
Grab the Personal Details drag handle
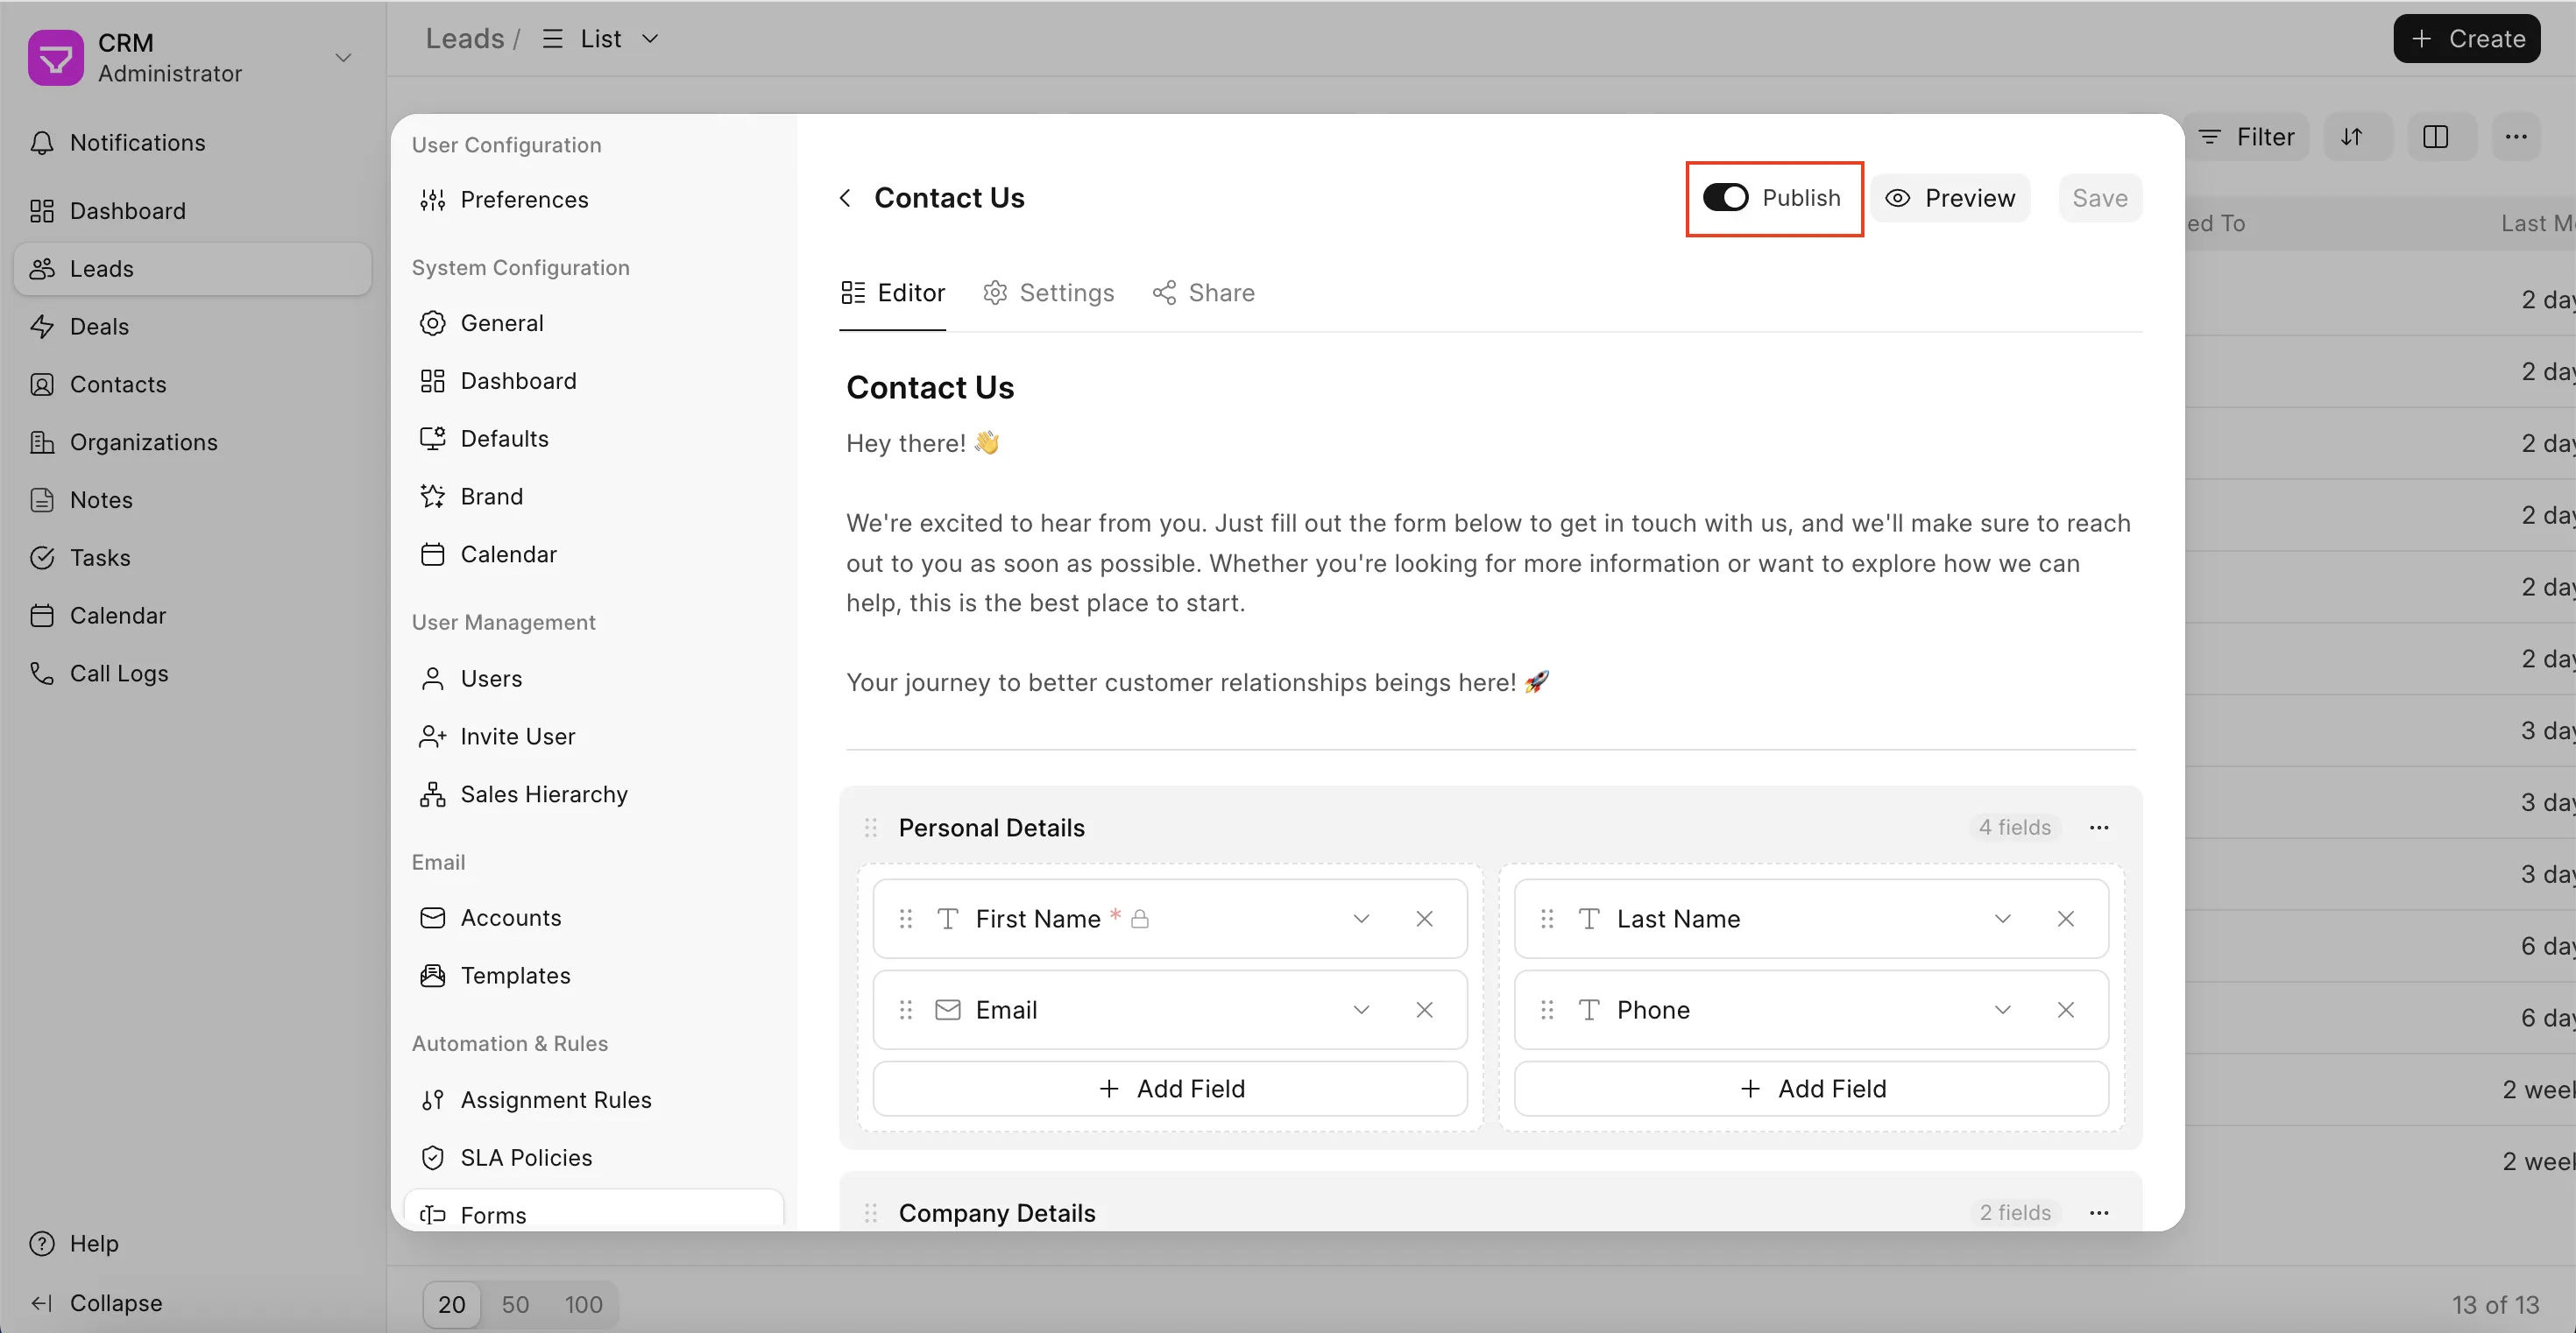point(871,828)
